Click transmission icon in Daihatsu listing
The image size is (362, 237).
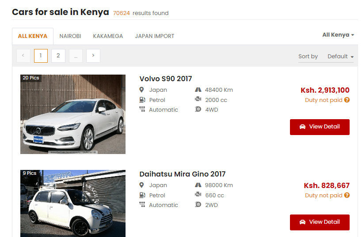142,205
